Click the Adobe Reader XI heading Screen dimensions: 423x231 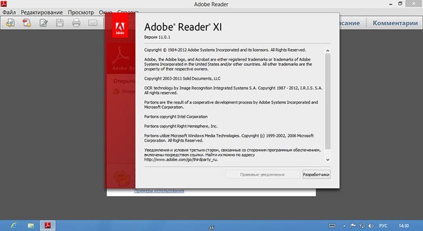click(x=183, y=27)
